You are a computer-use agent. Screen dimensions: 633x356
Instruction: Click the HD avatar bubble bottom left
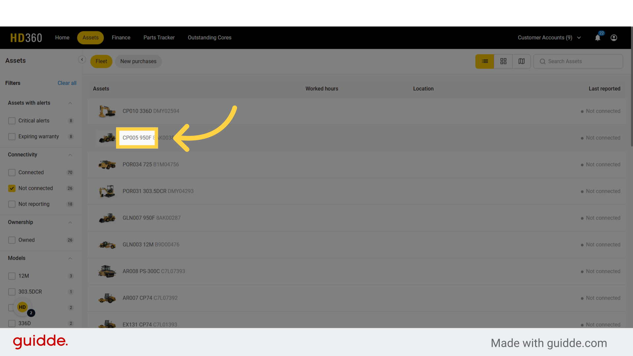22,307
